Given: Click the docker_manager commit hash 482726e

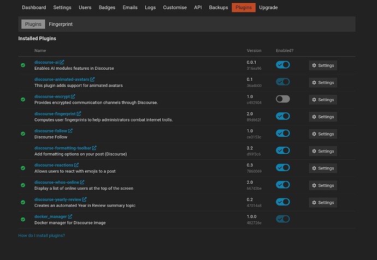Looking at the screenshot, I should [x=254, y=223].
